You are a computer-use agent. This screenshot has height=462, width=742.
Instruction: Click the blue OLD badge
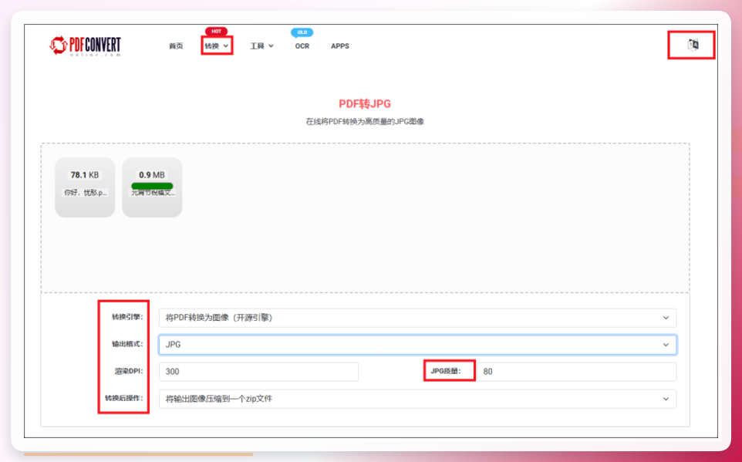(302, 32)
